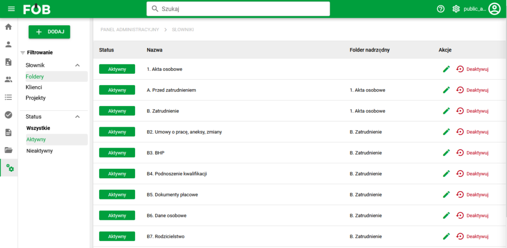
Task: Click the public_a... username text
Action: 475,9
